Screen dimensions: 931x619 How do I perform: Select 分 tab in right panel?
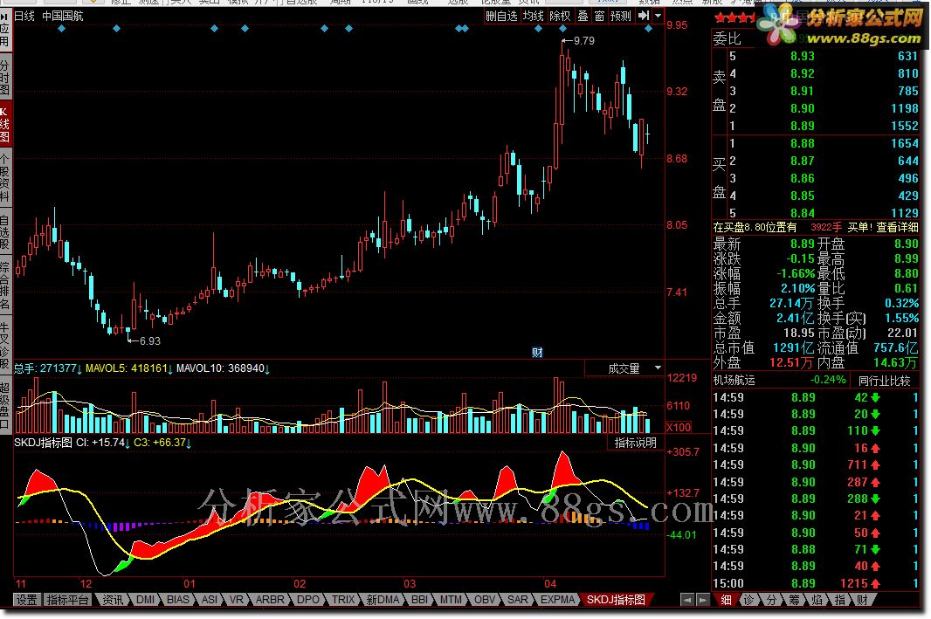771,600
